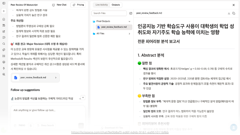240x135 pixels.
Task: Open the Pricing page
Action: click(x=78, y=5)
